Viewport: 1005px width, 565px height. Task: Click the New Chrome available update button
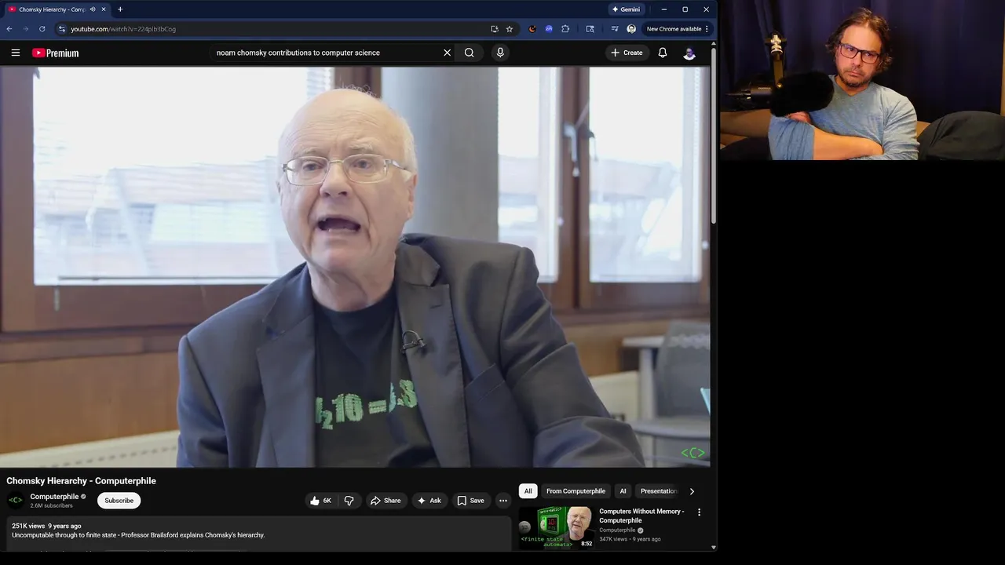pyautogui.click(x=677, y=29)
